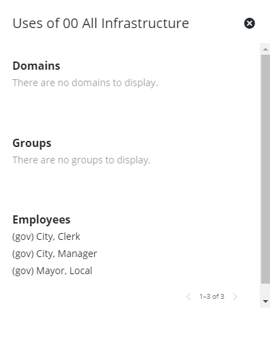270x350 pixels.
Task: Click 'There are no groups to display' message
Action: (x=81, y=160)
